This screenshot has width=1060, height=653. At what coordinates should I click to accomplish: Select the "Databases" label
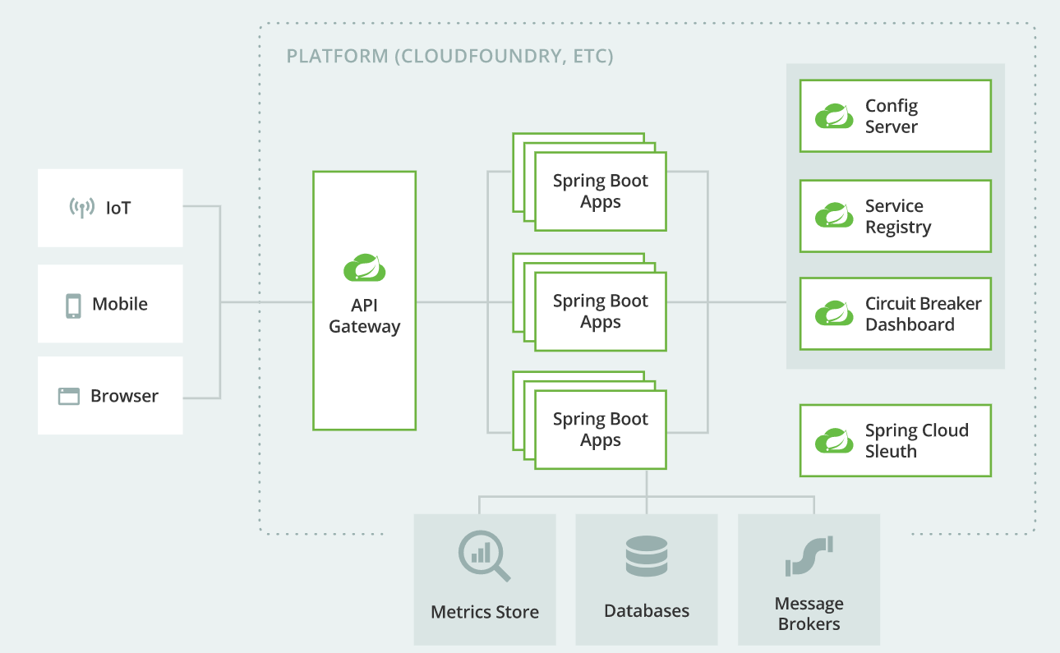[647, 611]
